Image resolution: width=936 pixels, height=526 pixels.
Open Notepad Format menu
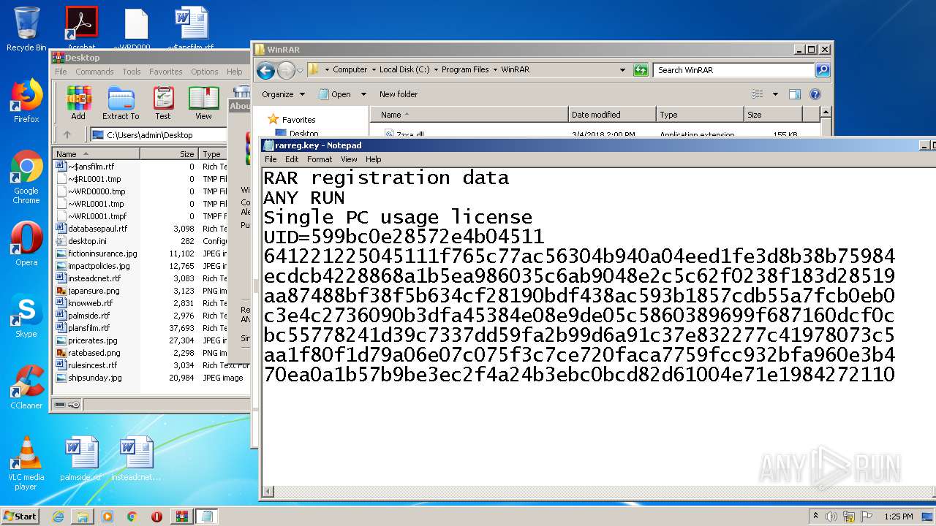(x=320, y=159)
